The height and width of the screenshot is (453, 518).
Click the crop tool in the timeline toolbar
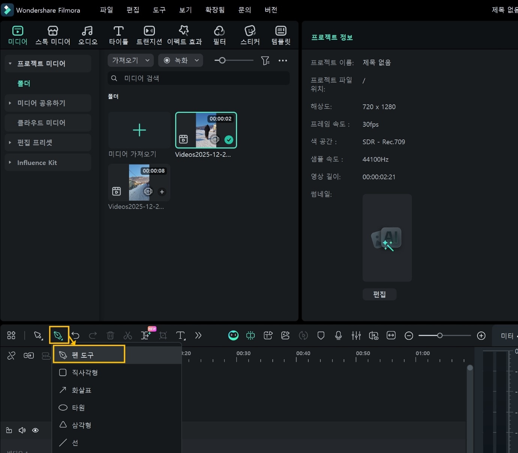163,336
